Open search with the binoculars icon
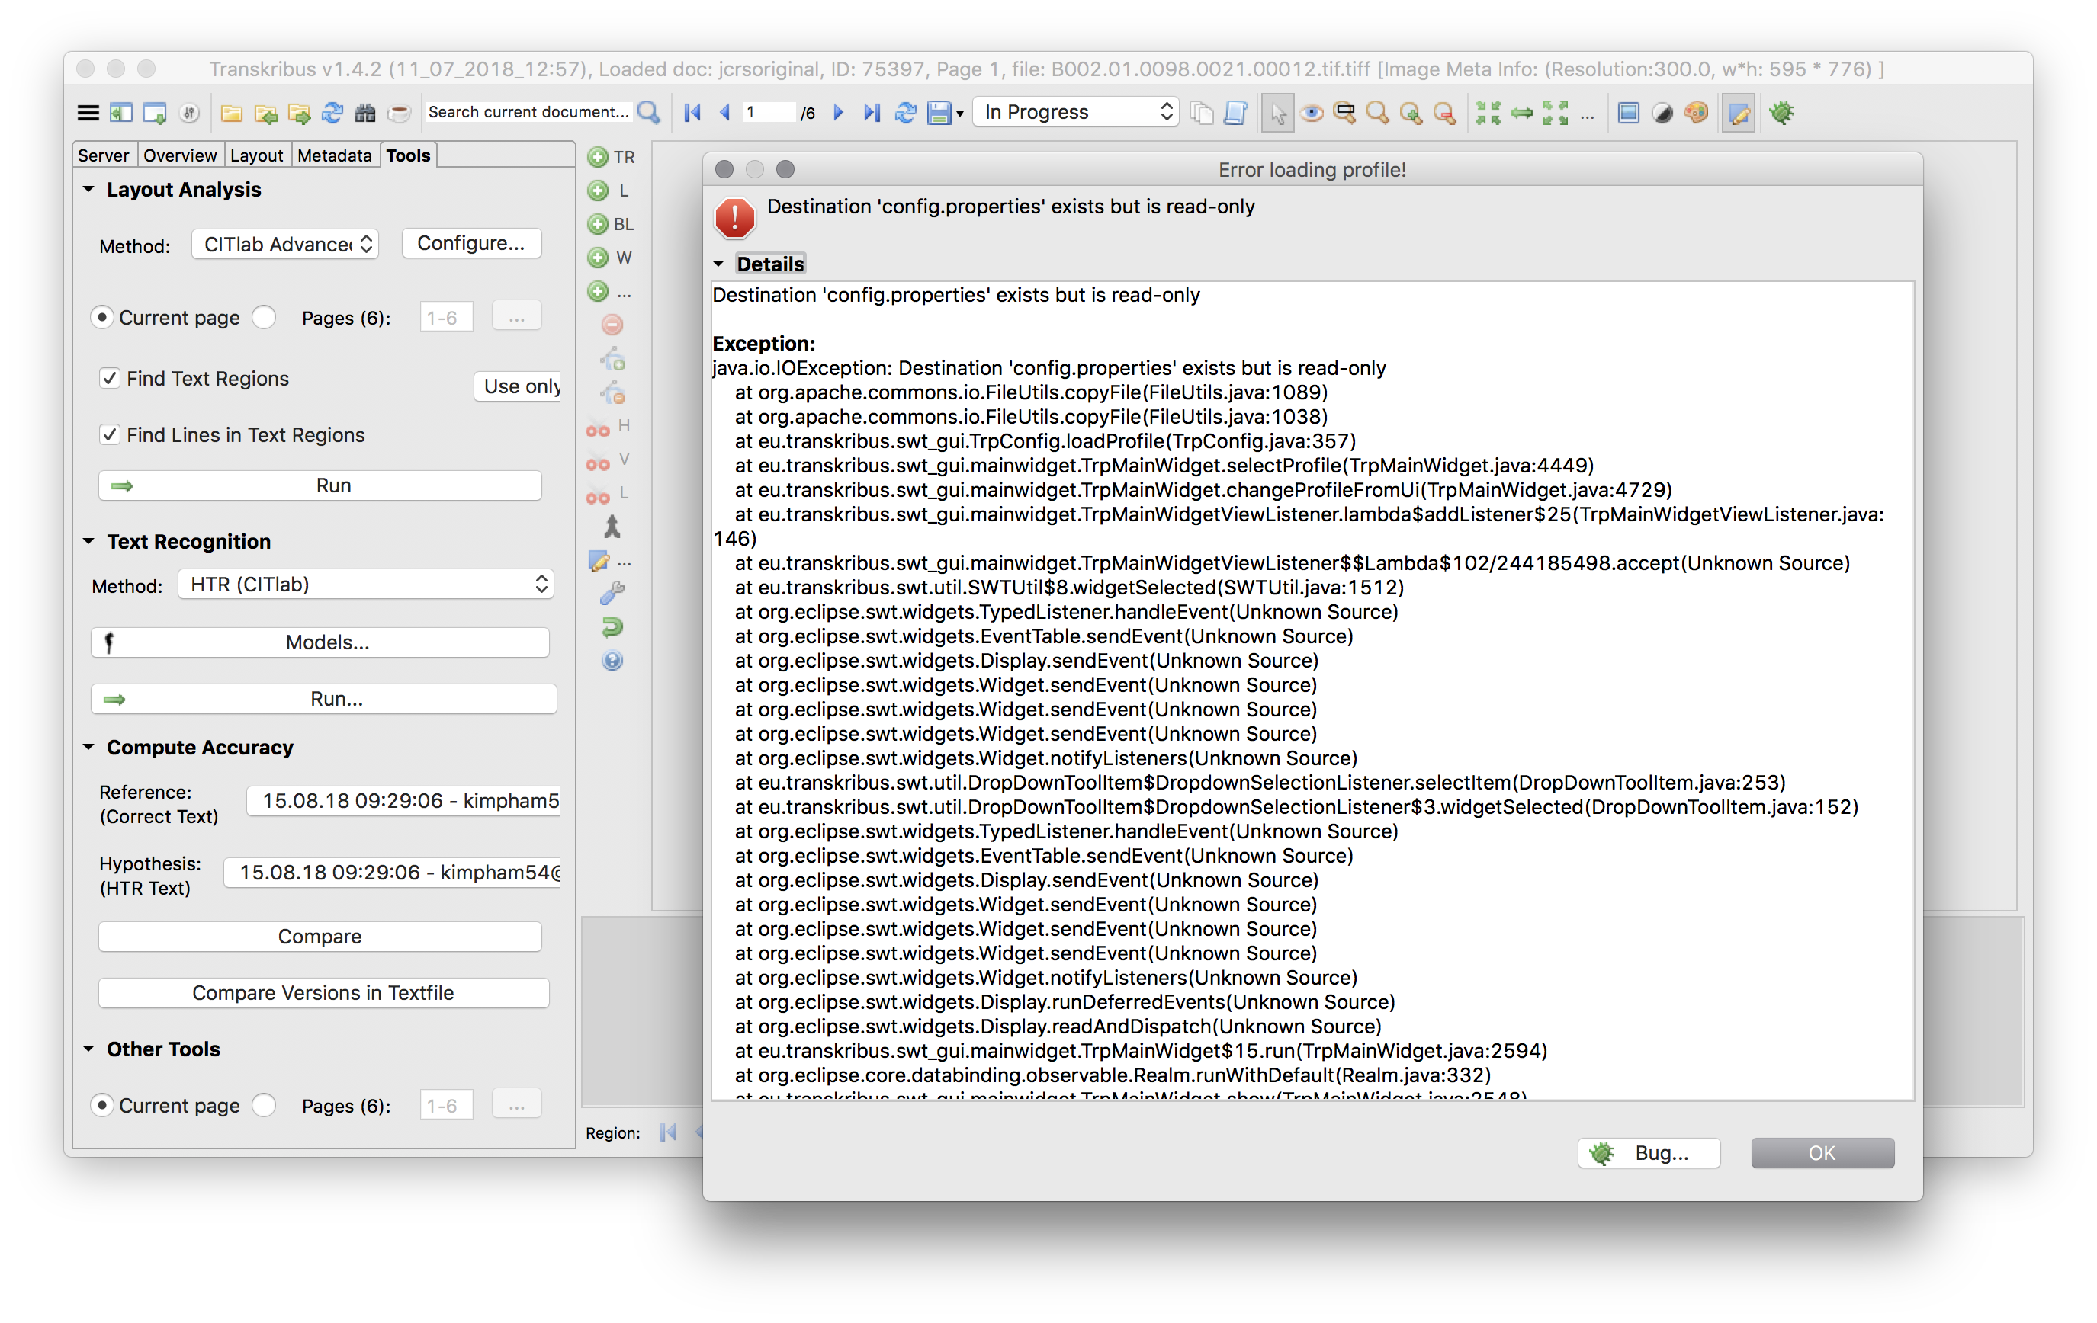This screenshot has height=1323, width=2097. point(365,112)
